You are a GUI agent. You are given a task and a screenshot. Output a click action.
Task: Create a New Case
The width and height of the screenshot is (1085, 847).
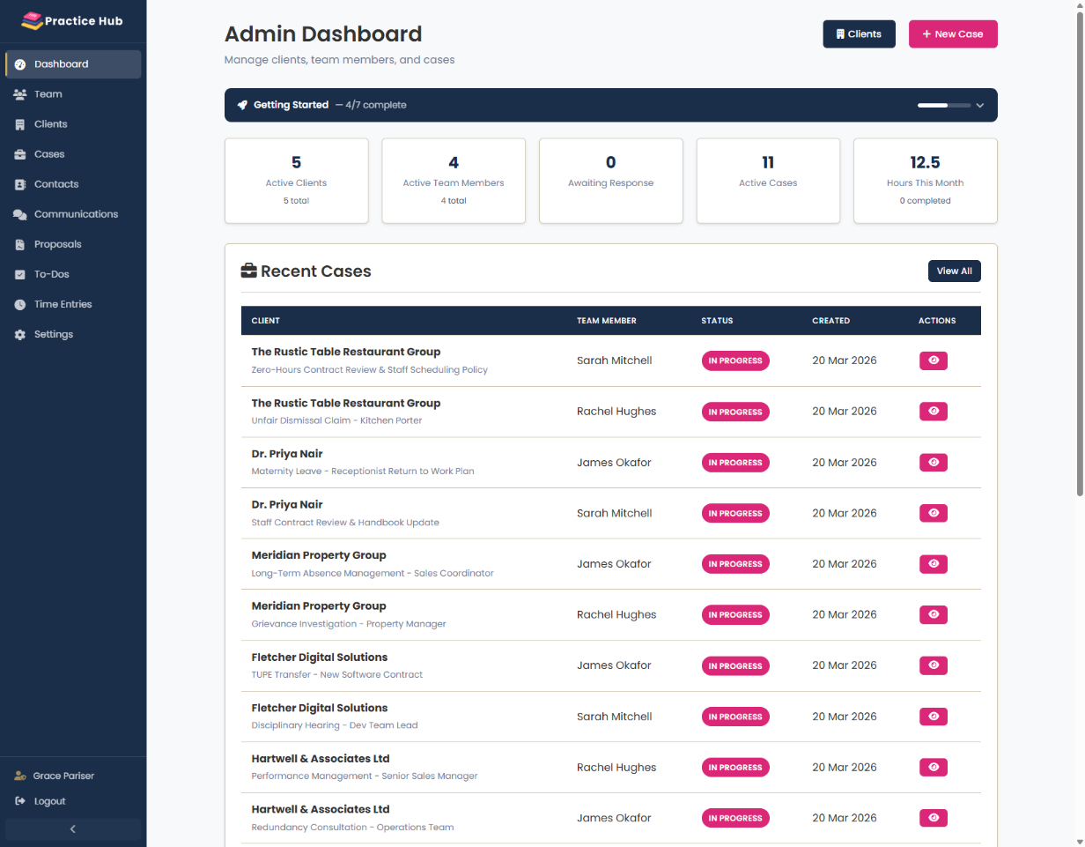pyautogui.click(x=953, y=33)
